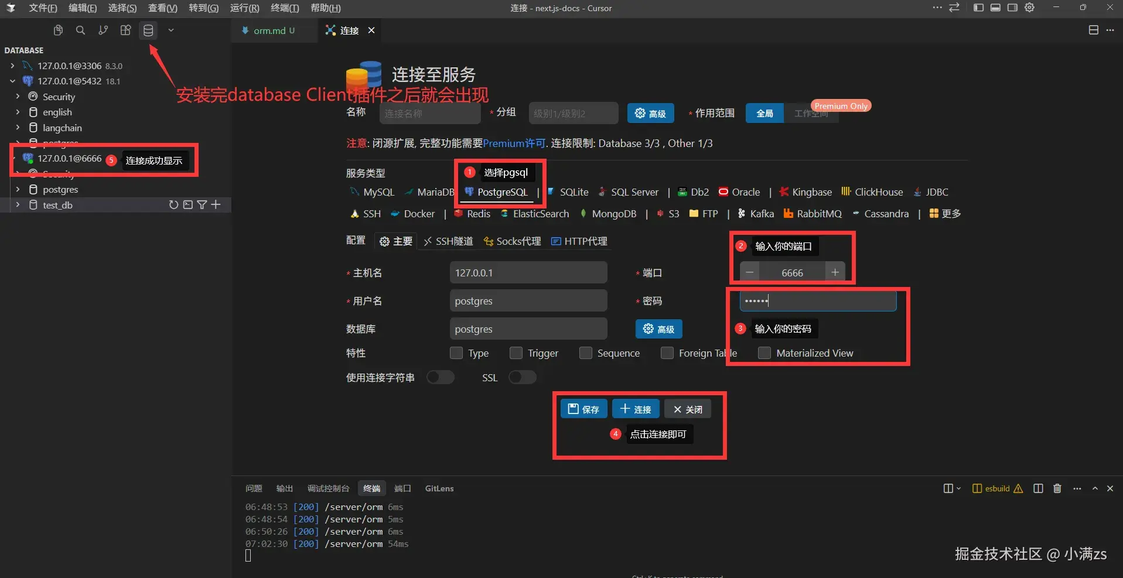Open the terminal launch profile dropdown arrow
The width and height of the screenshot is (1123, 578).
click(x=959, y=488)
